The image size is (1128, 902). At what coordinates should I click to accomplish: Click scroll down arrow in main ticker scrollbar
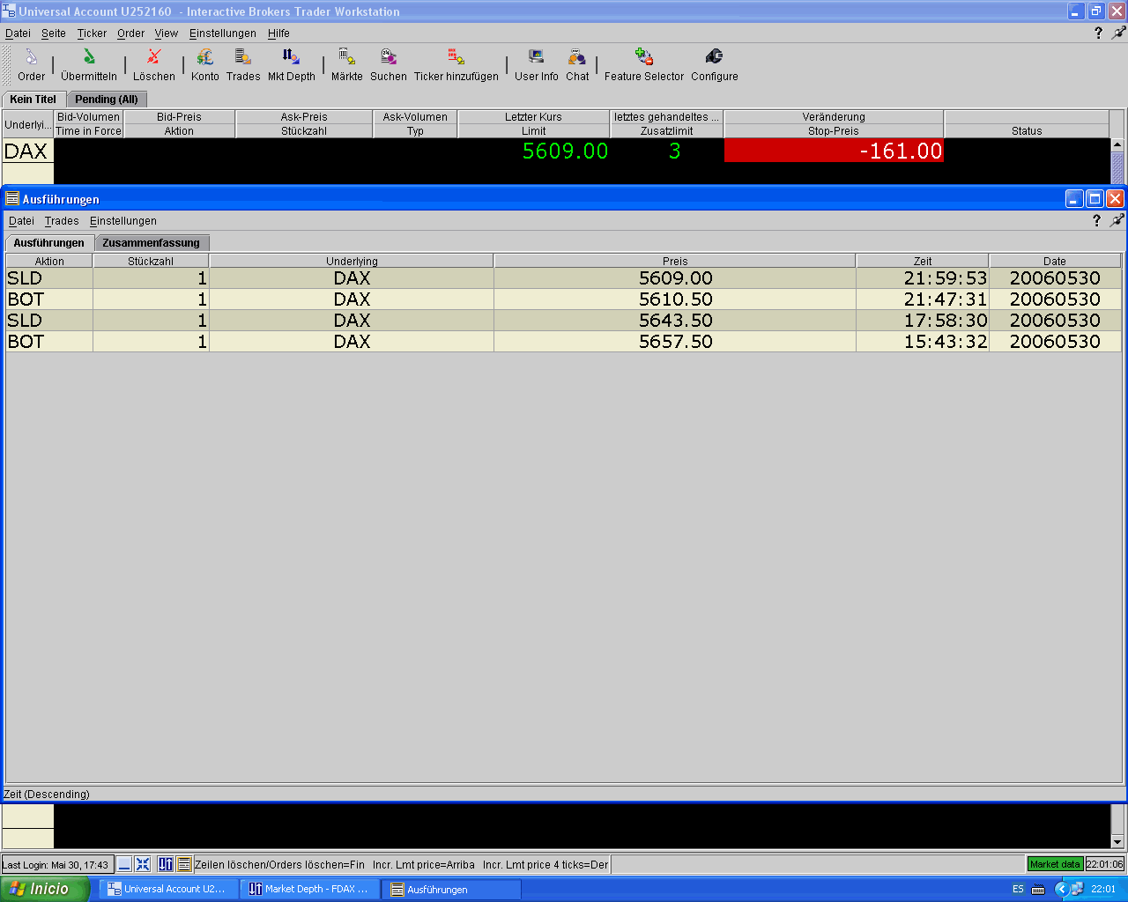tap(1117, 841)
